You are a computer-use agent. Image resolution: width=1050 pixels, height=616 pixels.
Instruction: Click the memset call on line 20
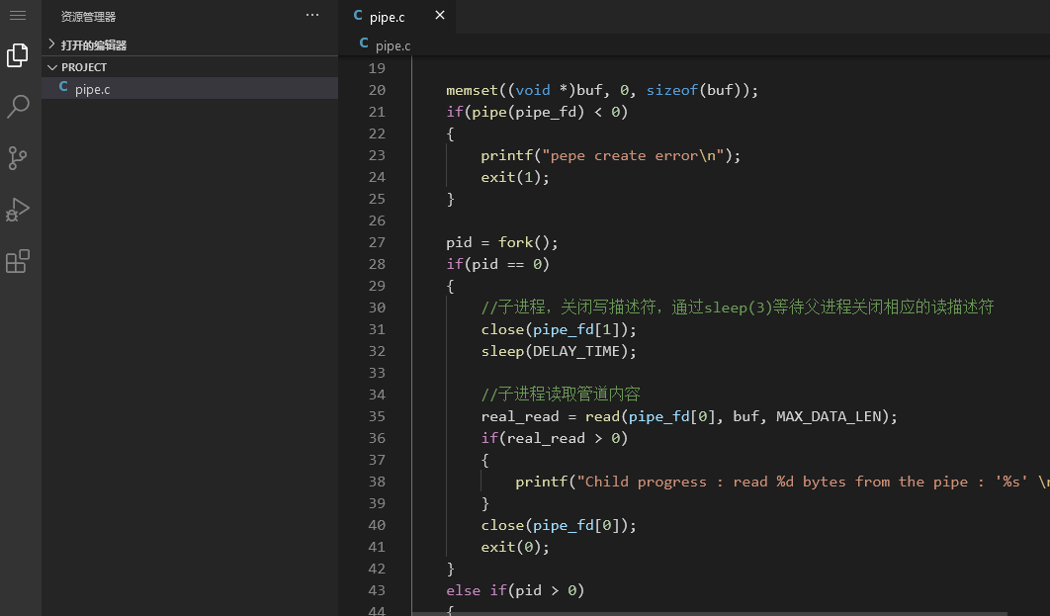tap(472, 90)
